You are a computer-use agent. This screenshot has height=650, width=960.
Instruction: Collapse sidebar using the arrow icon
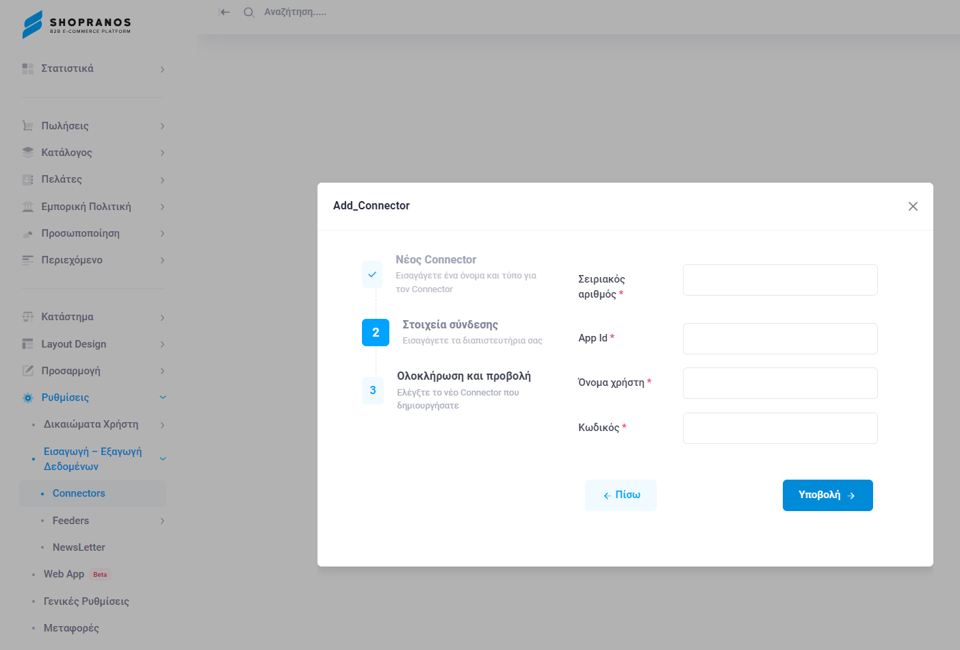point(224,12)
